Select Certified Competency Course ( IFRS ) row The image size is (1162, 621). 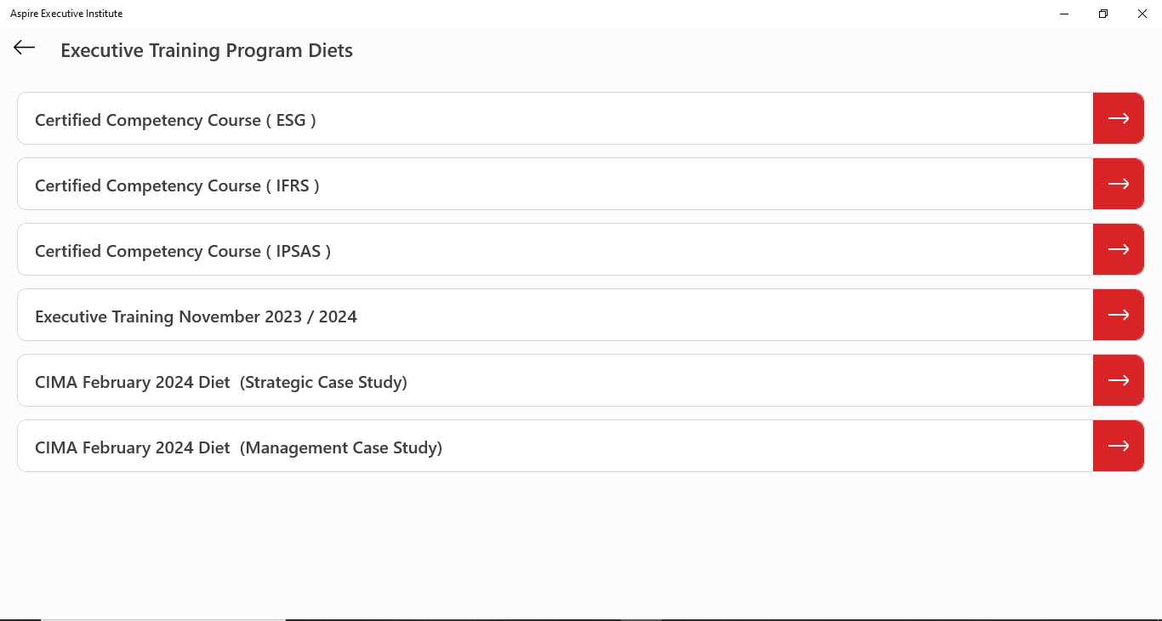(x=553, y=185)
